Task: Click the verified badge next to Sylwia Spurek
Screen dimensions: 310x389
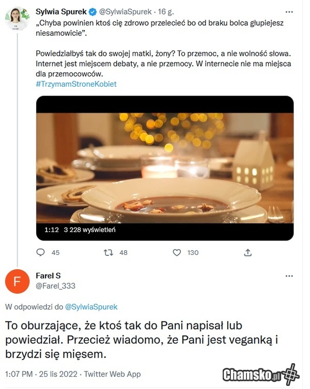Action: pos(91,11)
